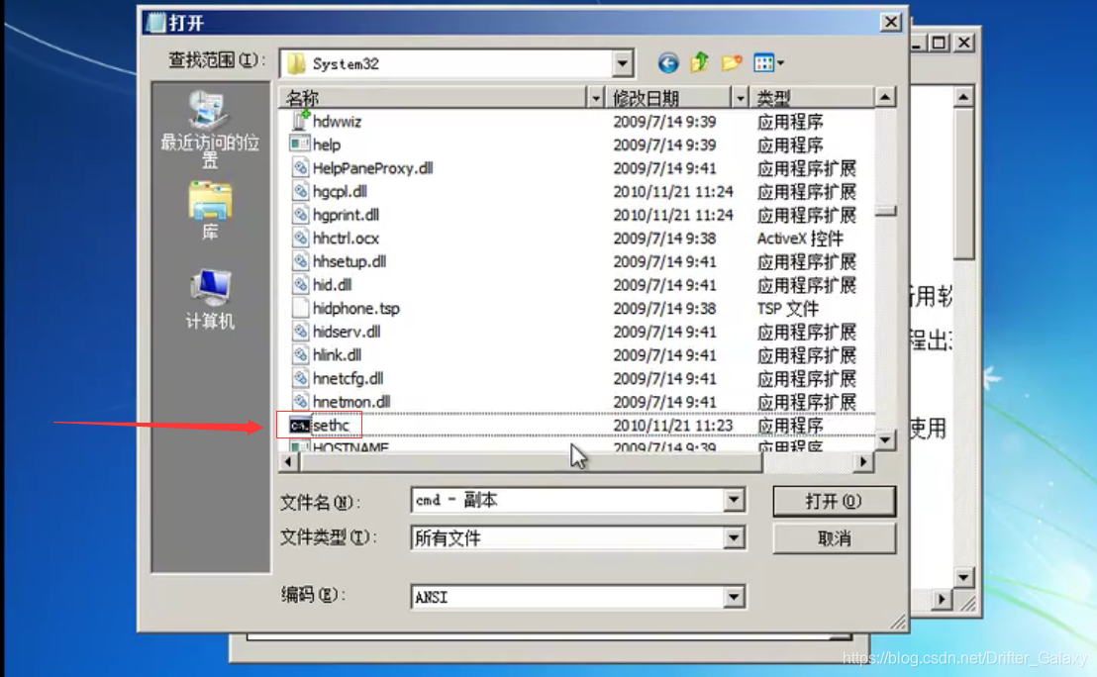Expand the ANSI encoding dropdown

click(734, 597)
